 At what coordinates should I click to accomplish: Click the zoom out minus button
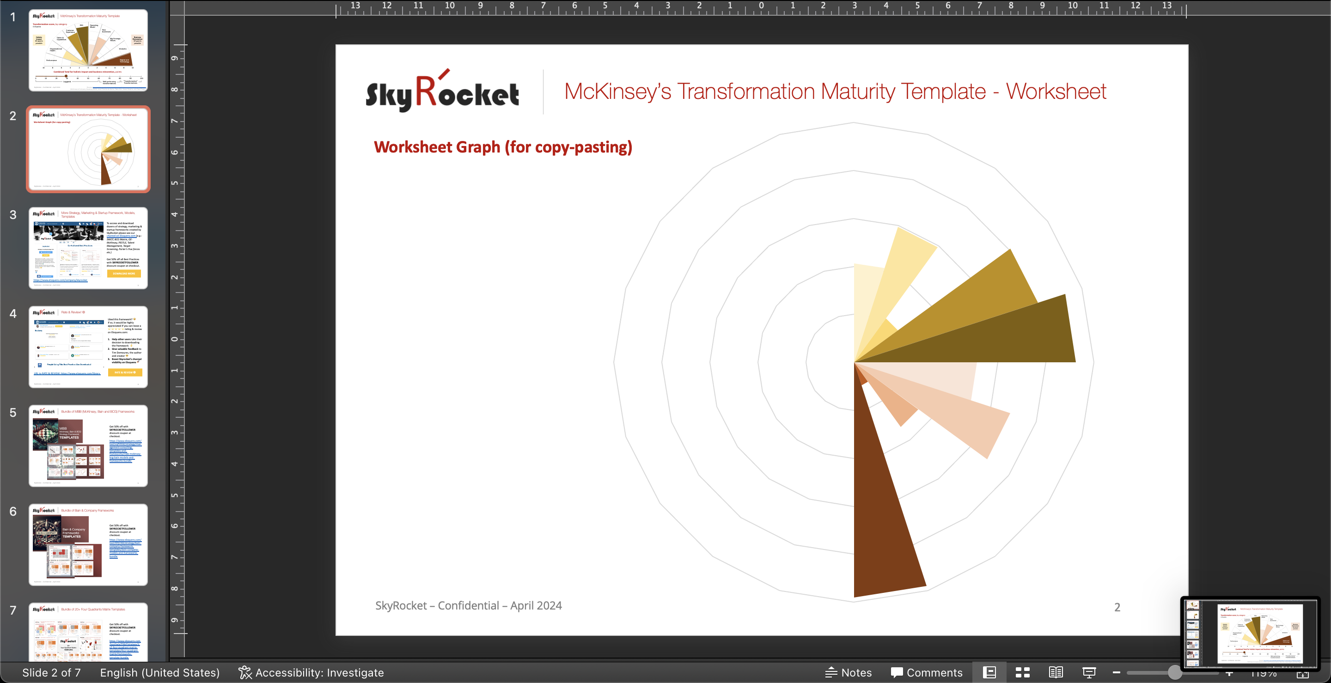1116,672
